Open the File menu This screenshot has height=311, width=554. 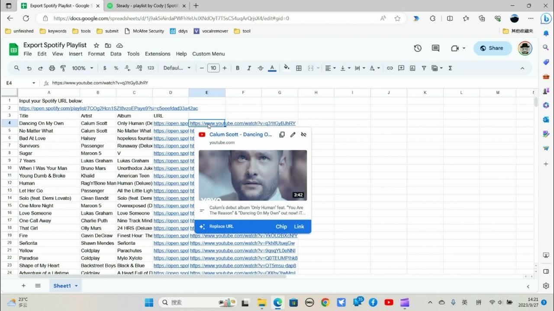[x=28, y=54]
